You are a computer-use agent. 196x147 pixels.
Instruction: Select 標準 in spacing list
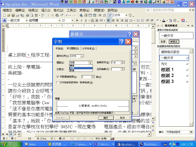(x=81, y=66)
